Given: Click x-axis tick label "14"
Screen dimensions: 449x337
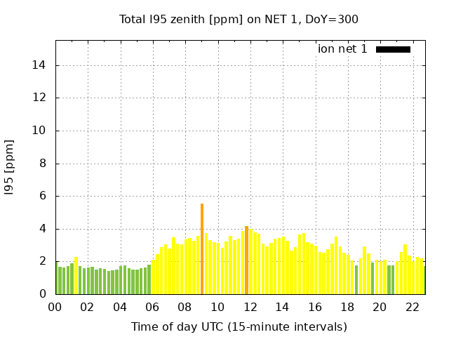Looking at the screenshot, I should [x=282, y=307].
